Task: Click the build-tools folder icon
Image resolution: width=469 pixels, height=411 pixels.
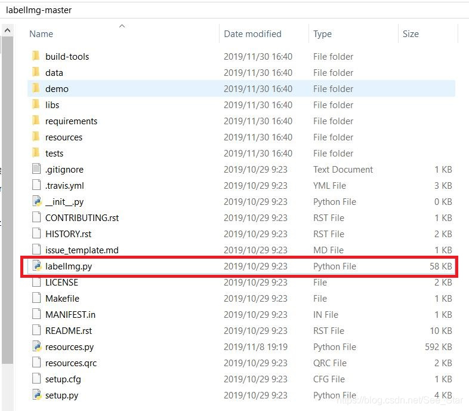Action: click(36, 56)
